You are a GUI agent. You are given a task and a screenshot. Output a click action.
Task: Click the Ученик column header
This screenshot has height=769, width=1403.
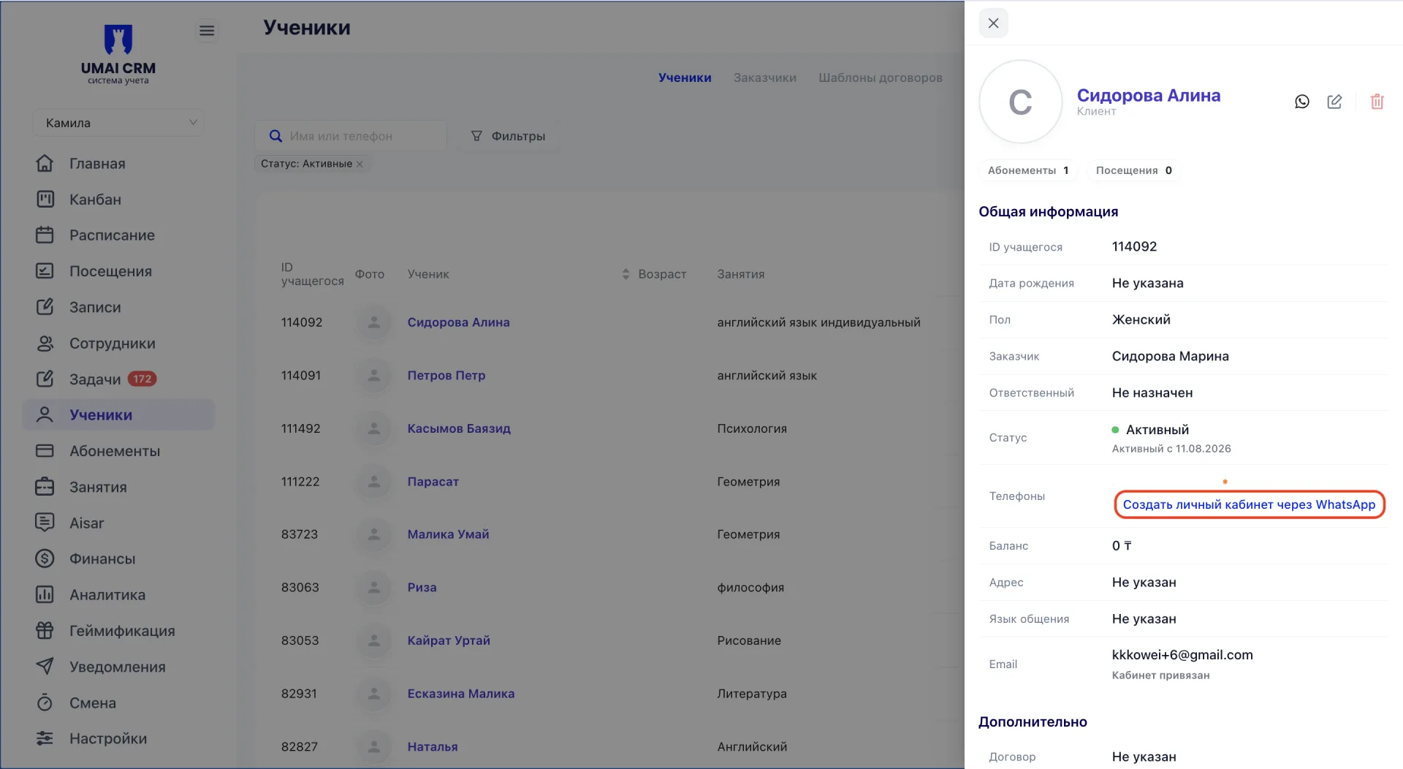(x=428, y=274)
